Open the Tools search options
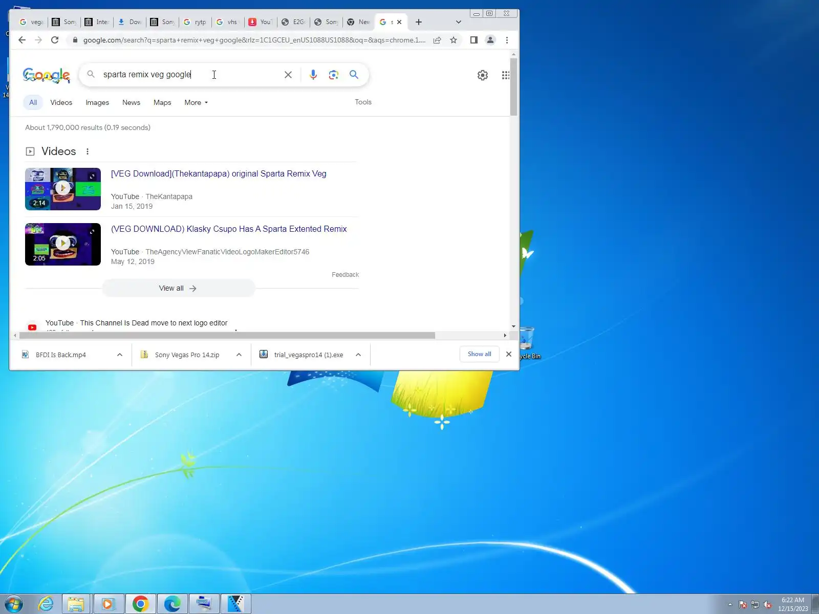The height and width of the screenshot is (614, 819). pos(363,102)
